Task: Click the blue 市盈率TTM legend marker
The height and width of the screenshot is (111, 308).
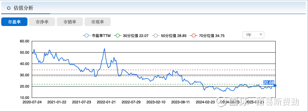Action: [86, 36]
